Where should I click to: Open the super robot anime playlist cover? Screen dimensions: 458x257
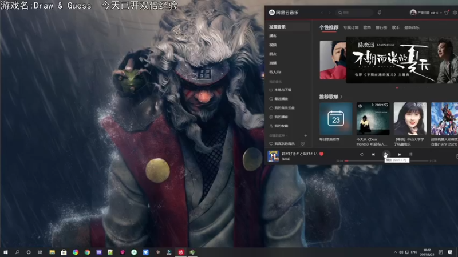tap(444, 119)
